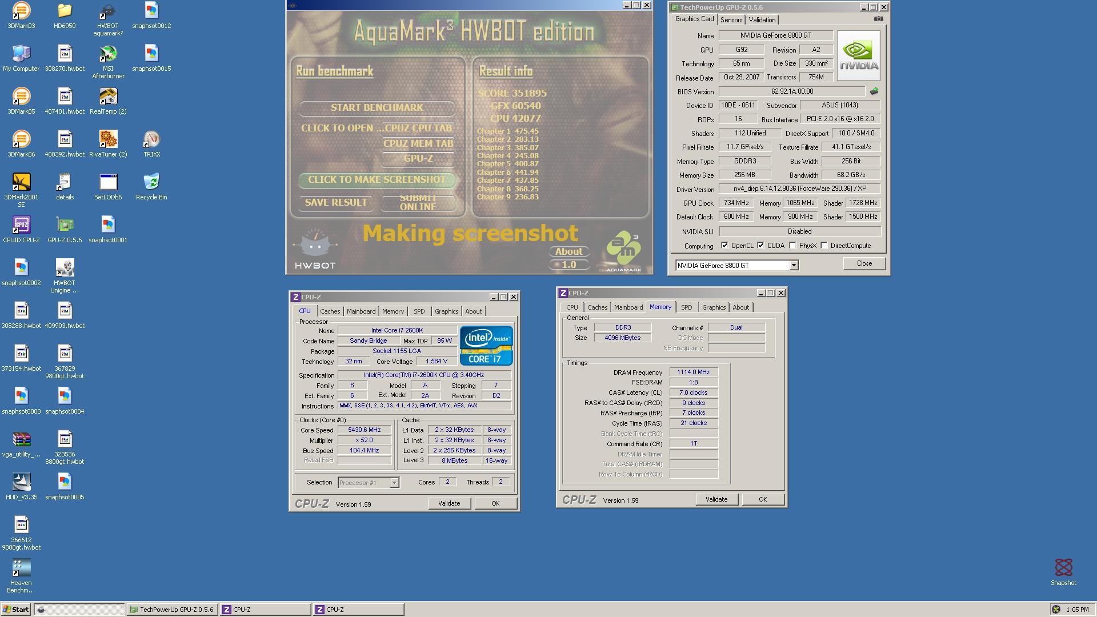Toggle the CUDA checkbox in GPU-Z
This screenshot has height=617, width=1097.
760,246
